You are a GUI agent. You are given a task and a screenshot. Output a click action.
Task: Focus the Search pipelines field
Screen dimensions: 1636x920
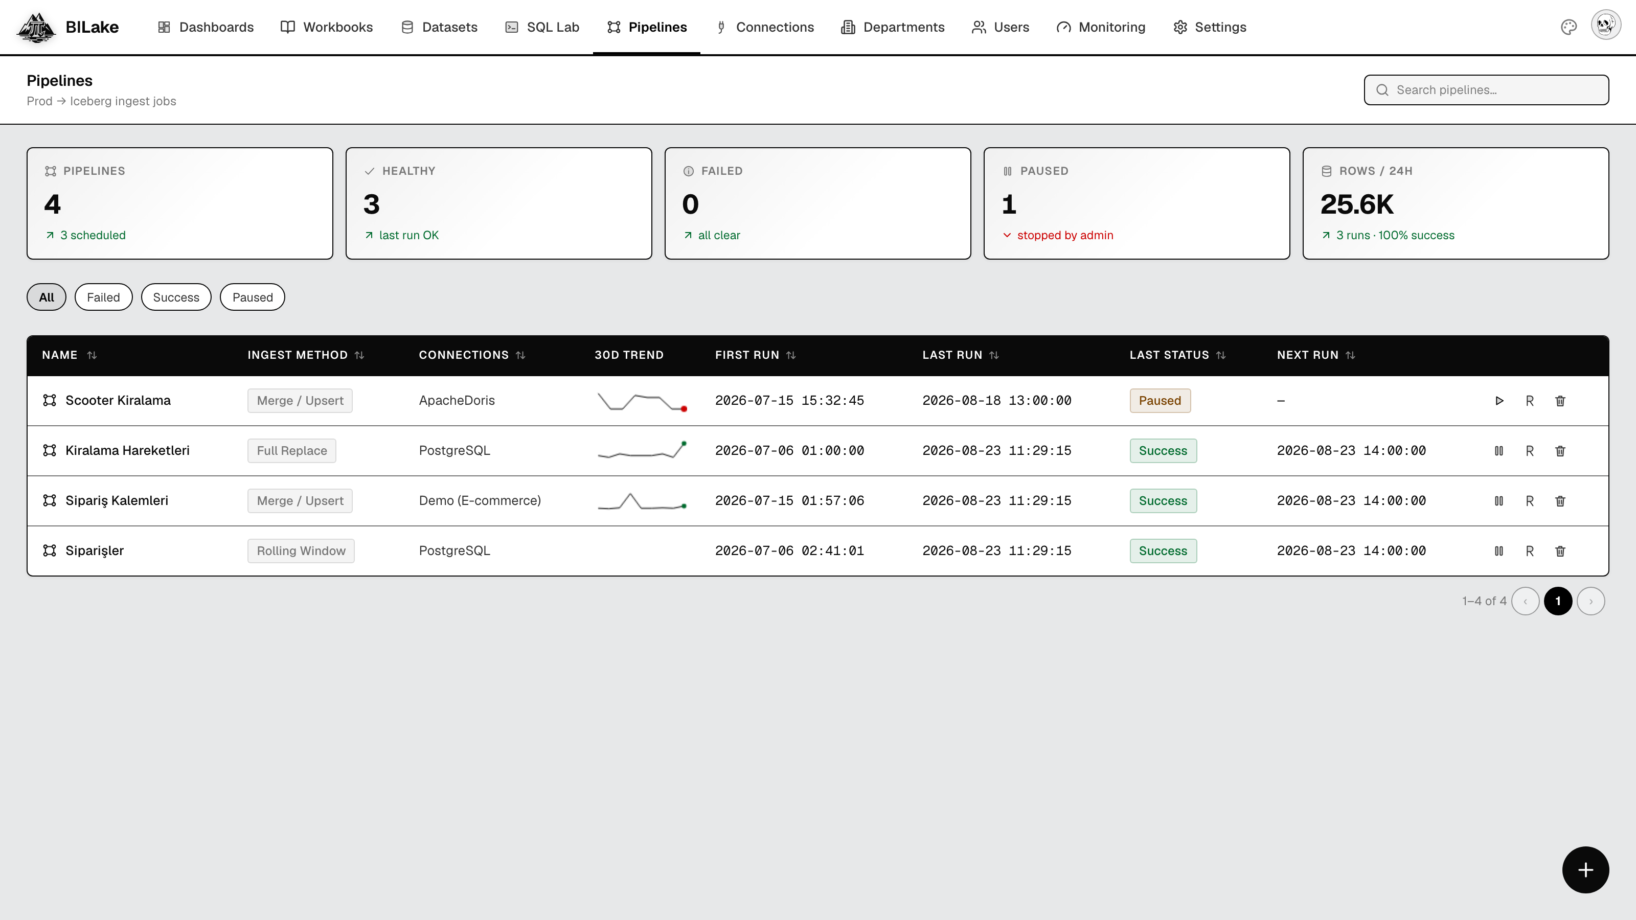coord(1486,90)
